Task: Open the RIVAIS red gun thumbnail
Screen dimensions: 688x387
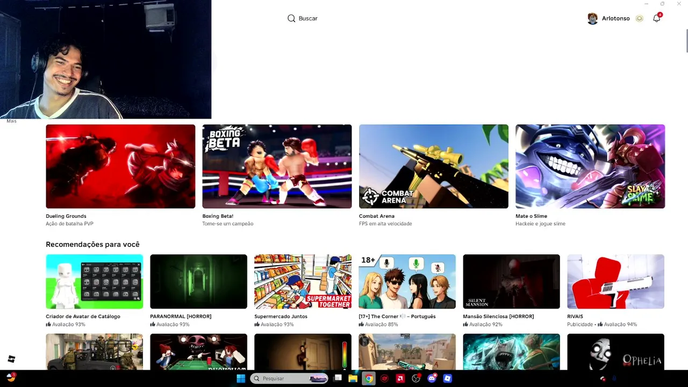Action: click(x=615, y=282)
